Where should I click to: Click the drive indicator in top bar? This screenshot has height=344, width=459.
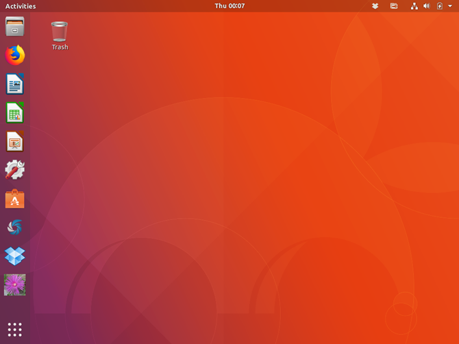click(394, 6)
